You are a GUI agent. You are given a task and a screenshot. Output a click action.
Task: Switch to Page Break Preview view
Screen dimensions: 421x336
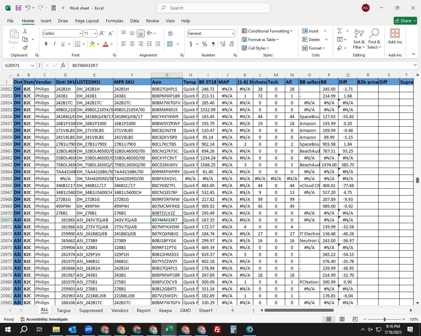355,319
